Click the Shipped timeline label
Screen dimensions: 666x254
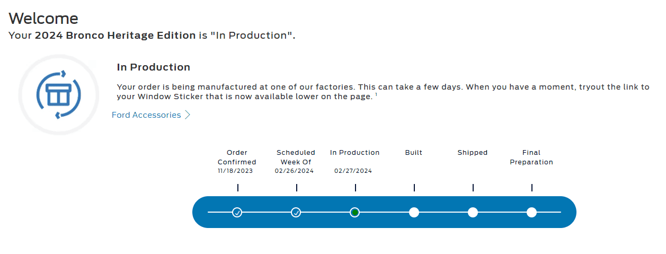point(473,153)
